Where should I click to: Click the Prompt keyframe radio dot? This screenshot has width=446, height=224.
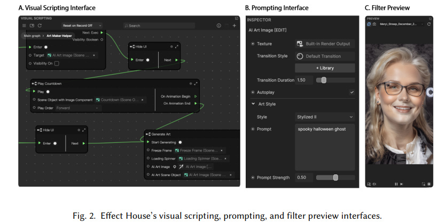click(253, 129)
